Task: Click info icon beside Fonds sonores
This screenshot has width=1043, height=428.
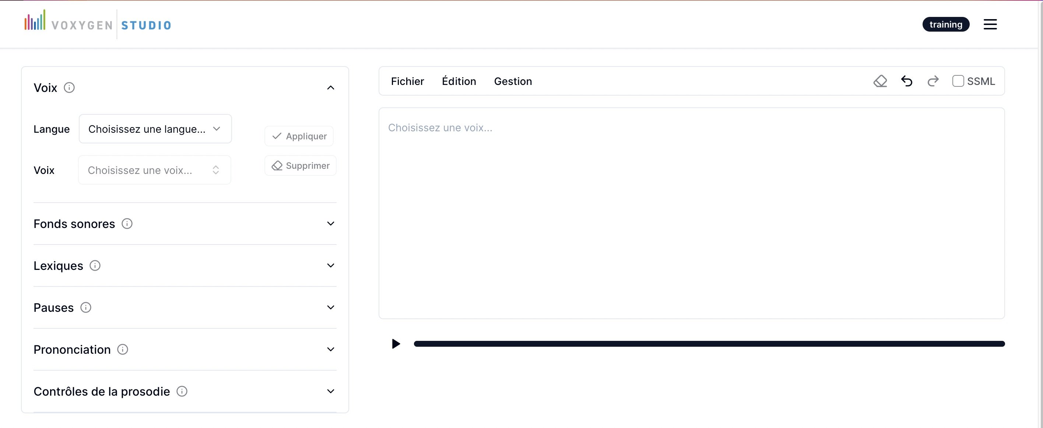Action: coord(127,224)
